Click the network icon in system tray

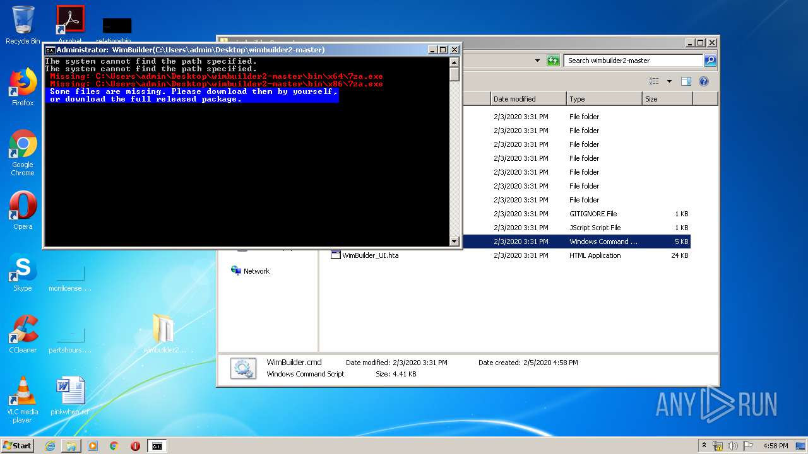pos(718,446)
